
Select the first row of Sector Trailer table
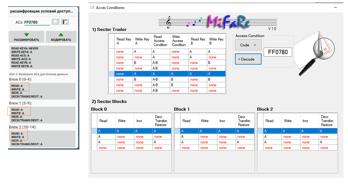(x=167, y=52)
